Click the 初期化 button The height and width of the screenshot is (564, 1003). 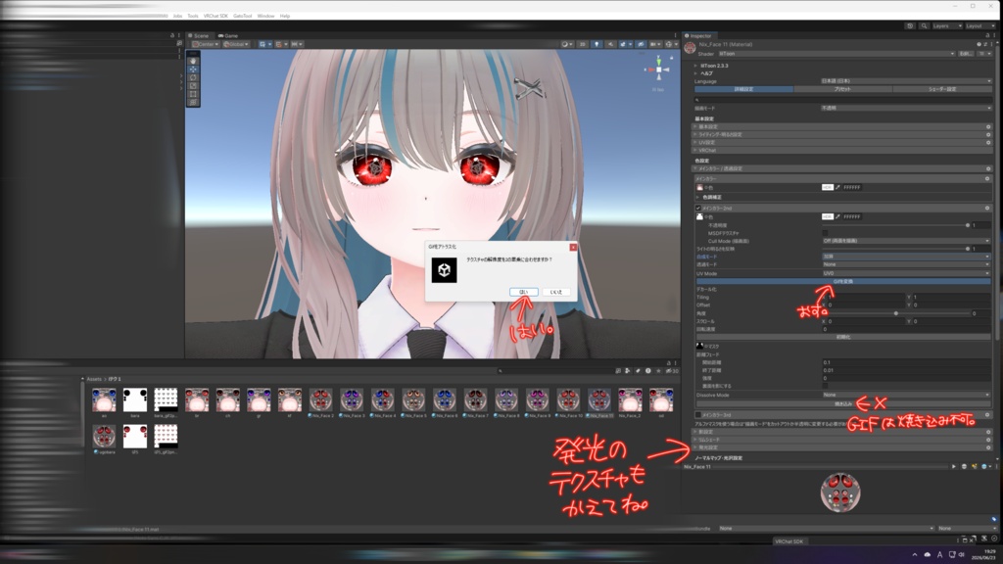tap(843, 337)
